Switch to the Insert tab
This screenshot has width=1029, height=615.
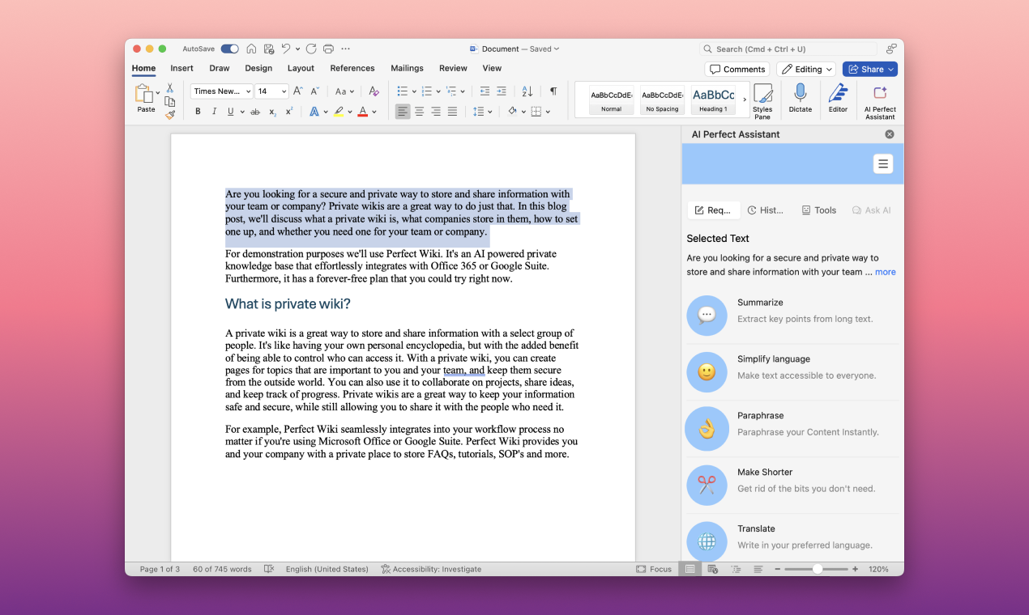click(x=181, y=68)
